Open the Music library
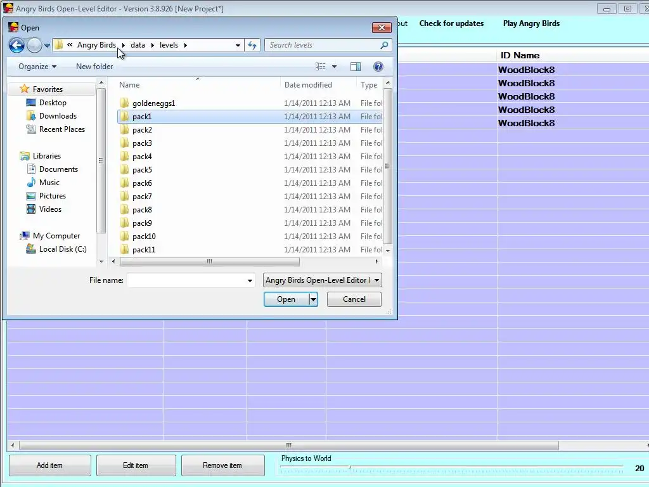Viewport: 649px width, 487px height. [x=49, y=182]
